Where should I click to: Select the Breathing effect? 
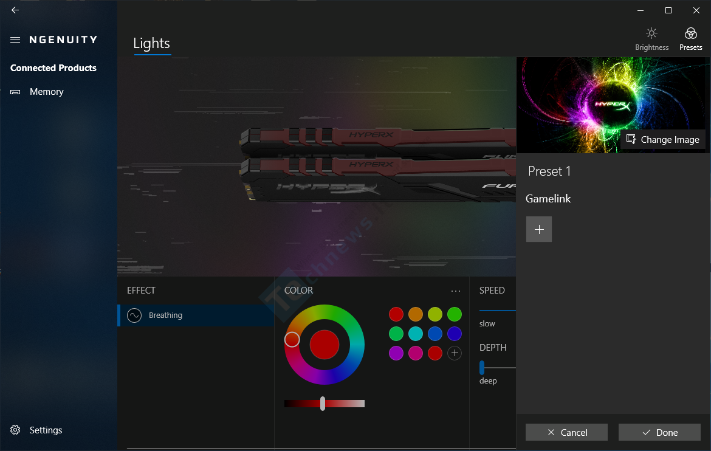196,315
